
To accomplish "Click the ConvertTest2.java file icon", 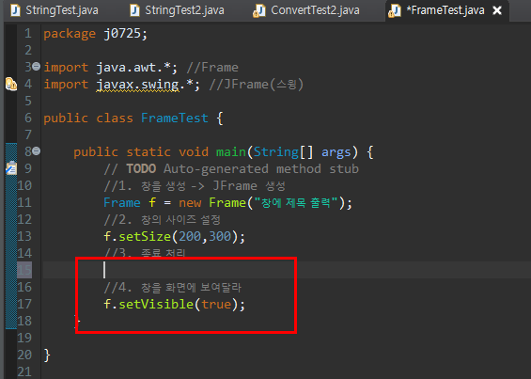I will pos(259,11).
